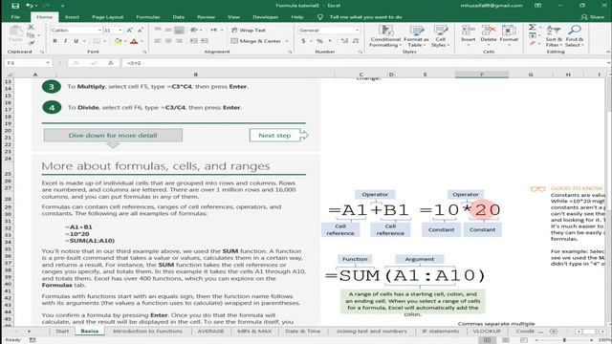Click the Cut scissors icon
Screen dimensions: 612x344
tap(31, 28)
